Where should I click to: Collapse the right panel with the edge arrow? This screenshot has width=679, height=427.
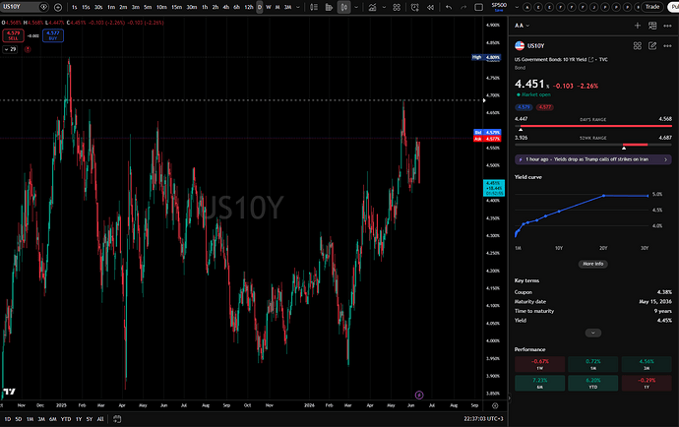tap(509, 397)
